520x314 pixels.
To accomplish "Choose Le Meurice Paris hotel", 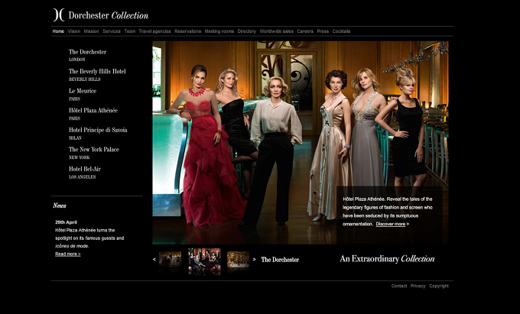I will tap(83, 94).
